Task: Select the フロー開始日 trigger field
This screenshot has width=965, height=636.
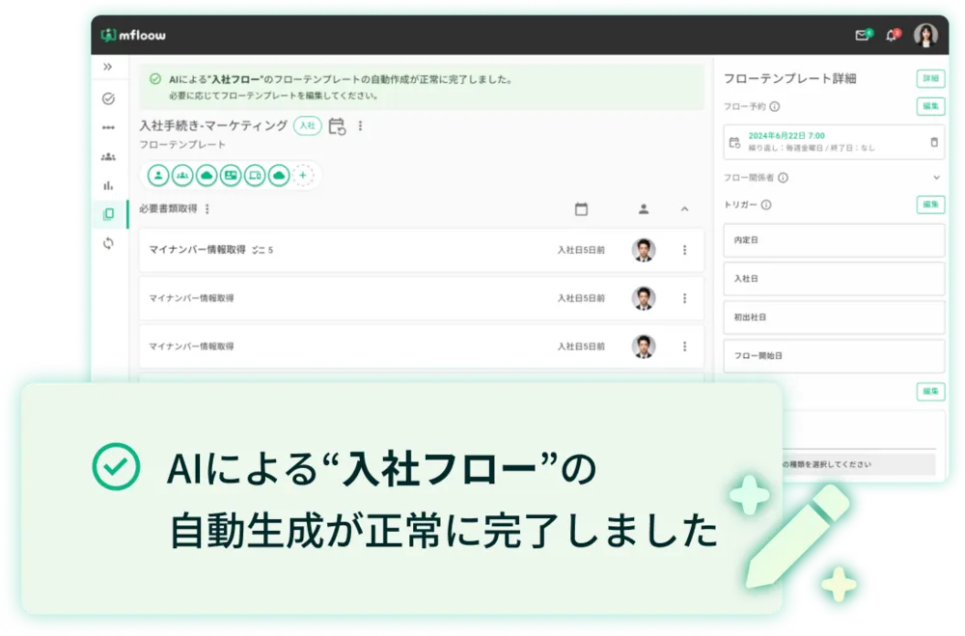Action: click(x=834, y=356)
